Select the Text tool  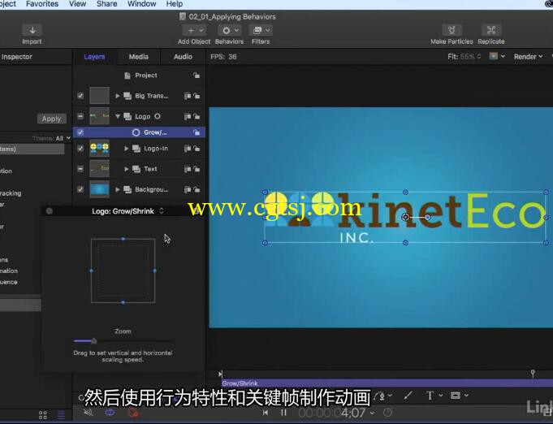[430, 396]
